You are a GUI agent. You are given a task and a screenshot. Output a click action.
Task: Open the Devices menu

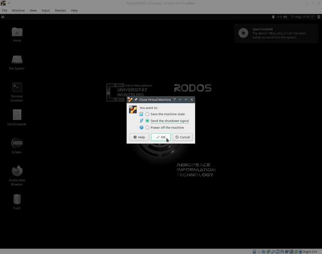60,10
